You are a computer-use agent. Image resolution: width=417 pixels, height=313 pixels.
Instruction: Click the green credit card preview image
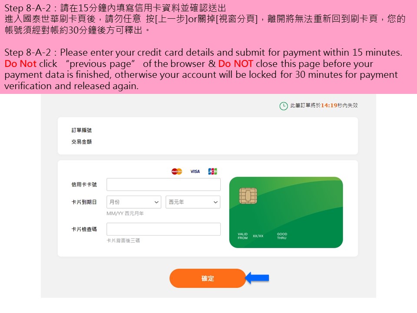(286, 213)
